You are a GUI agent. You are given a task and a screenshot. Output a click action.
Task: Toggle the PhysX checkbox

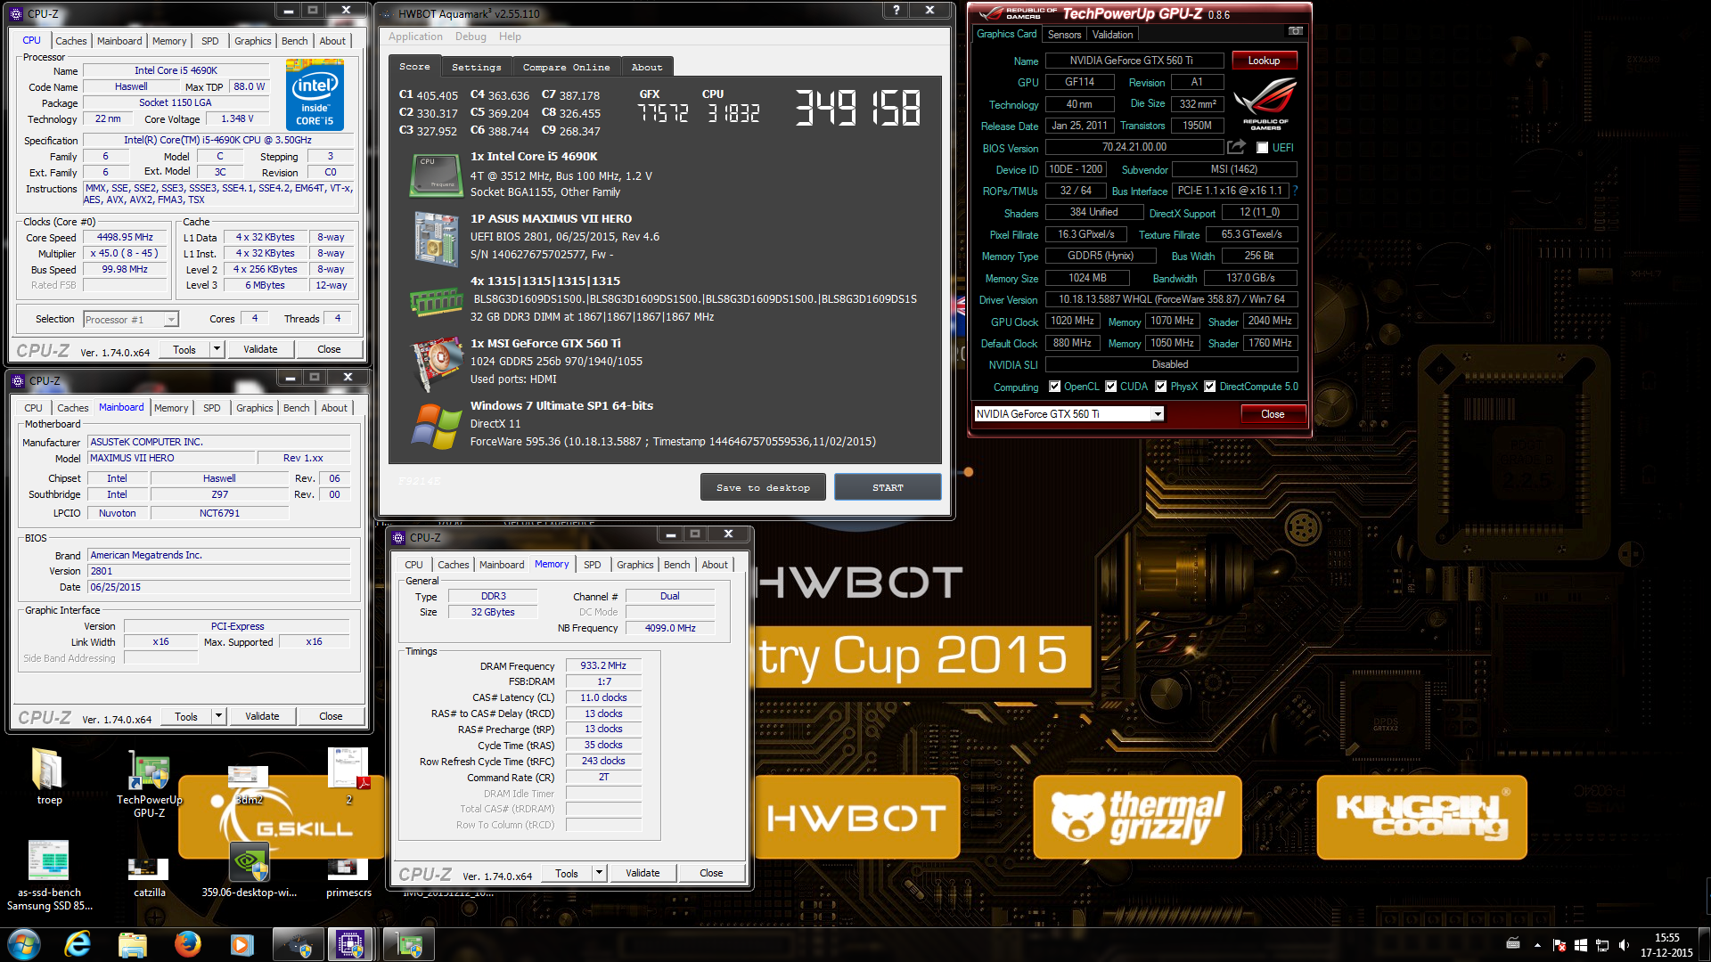(x=1160, y=387)
